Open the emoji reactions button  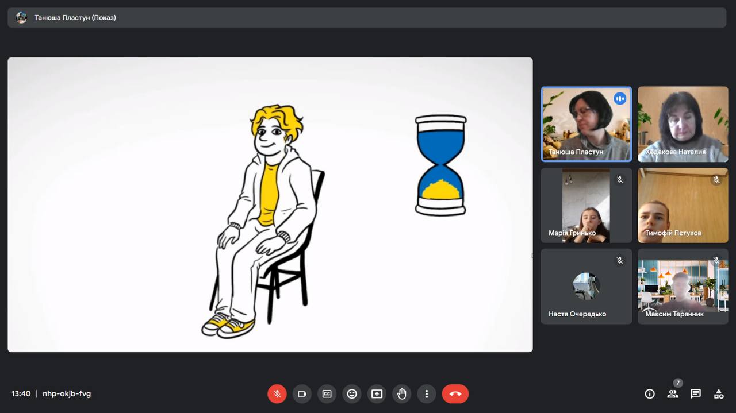352,394
